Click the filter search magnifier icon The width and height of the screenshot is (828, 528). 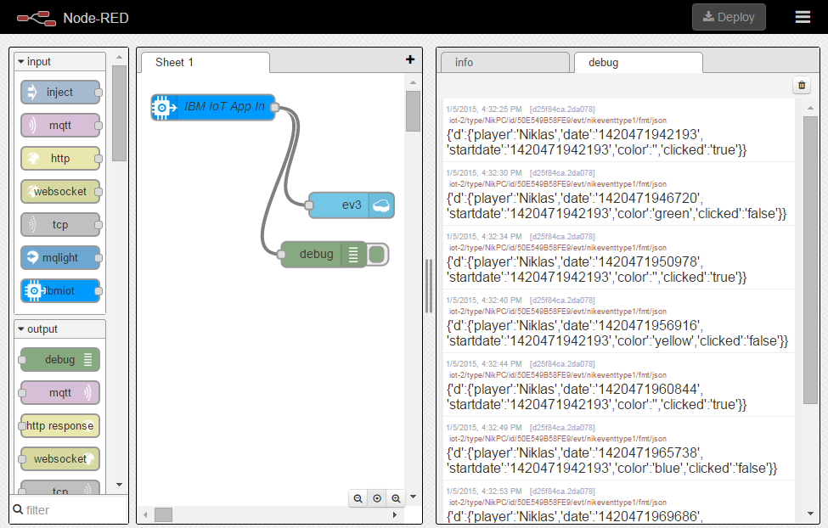click(18, 509)
